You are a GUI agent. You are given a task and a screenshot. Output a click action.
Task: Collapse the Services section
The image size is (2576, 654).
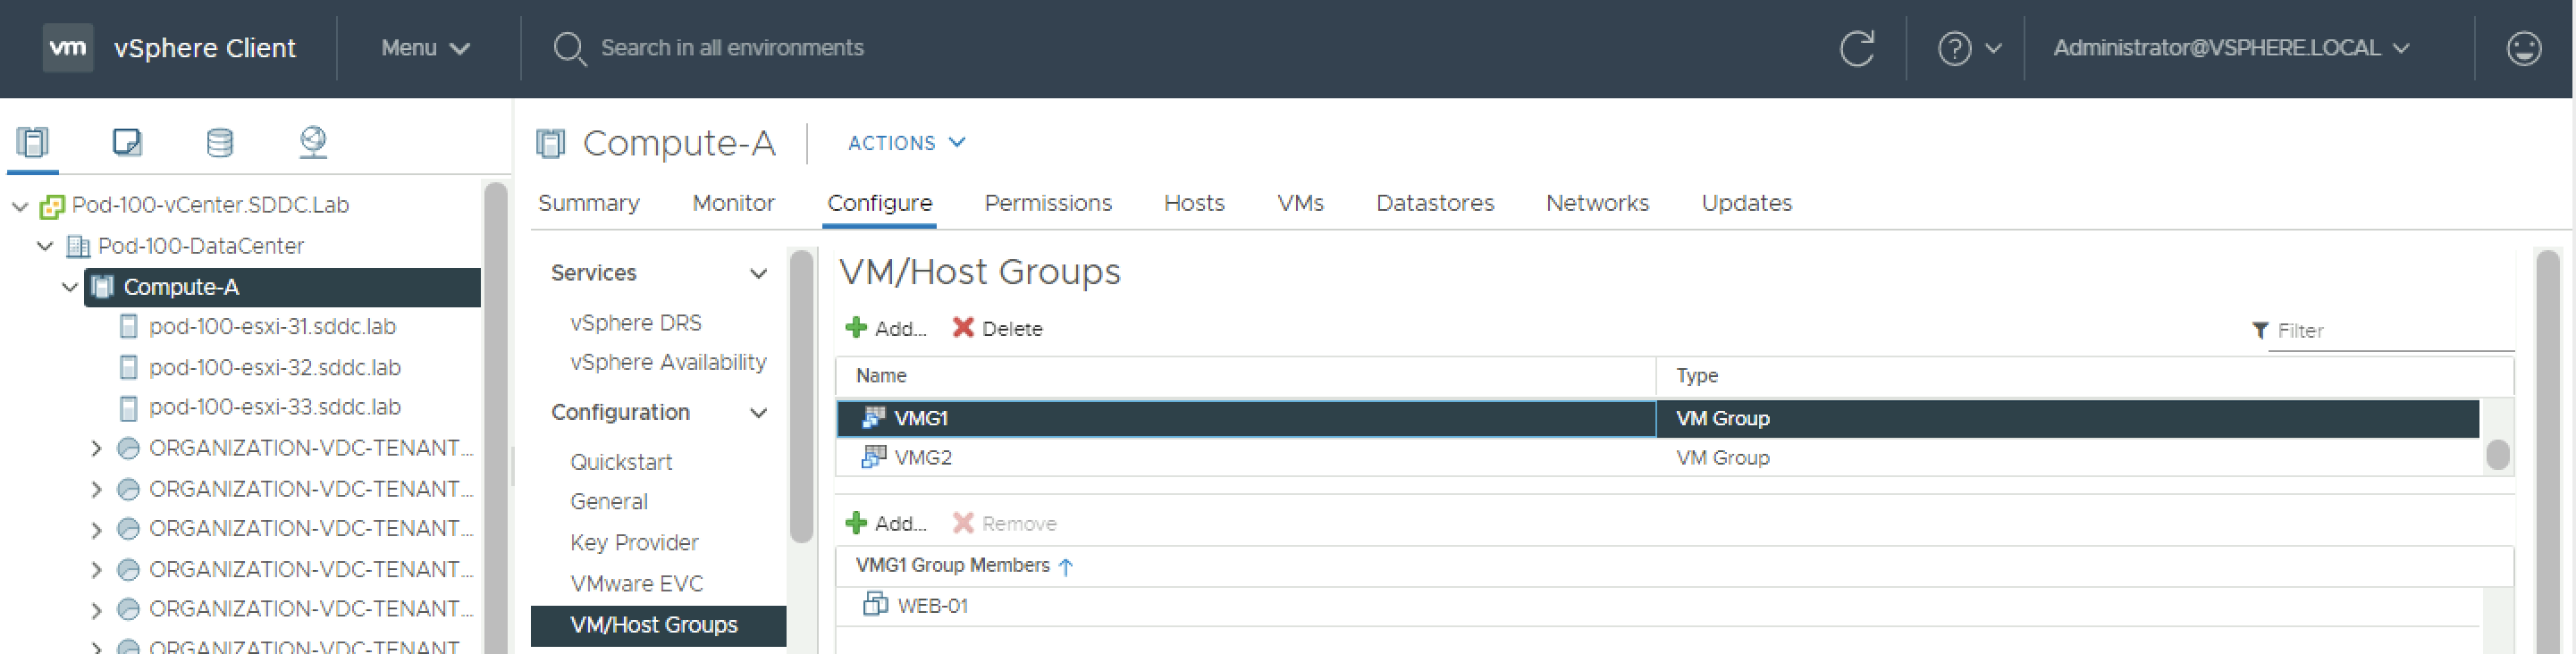[x=758, y=273]
